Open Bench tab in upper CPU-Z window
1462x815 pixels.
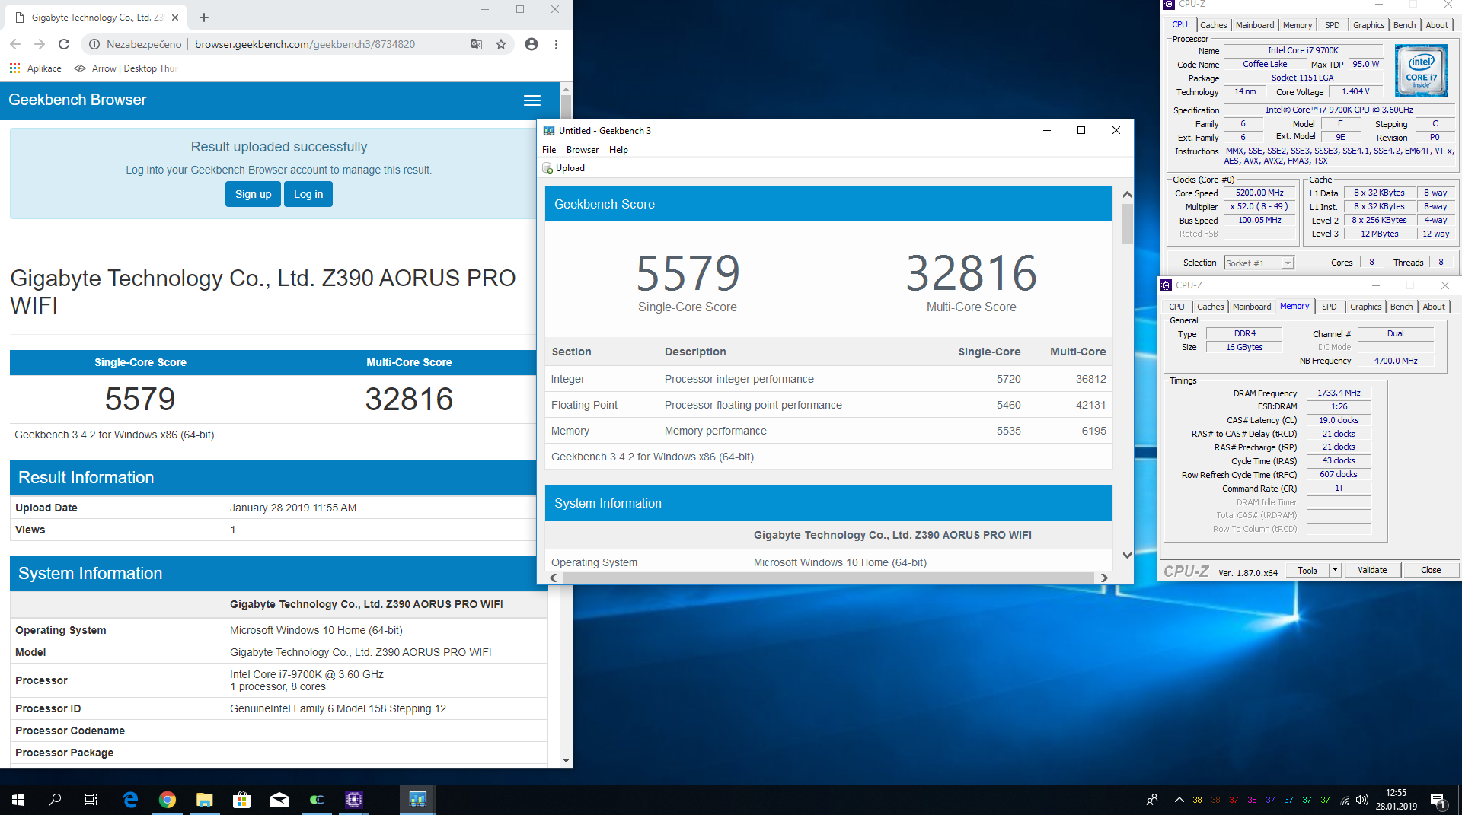coord(1404,25)
